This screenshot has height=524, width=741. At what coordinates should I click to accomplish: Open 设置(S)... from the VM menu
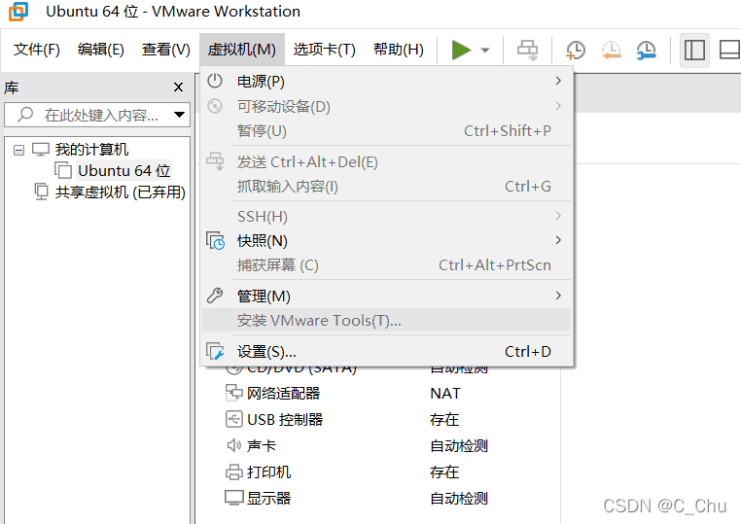(386, 352)
